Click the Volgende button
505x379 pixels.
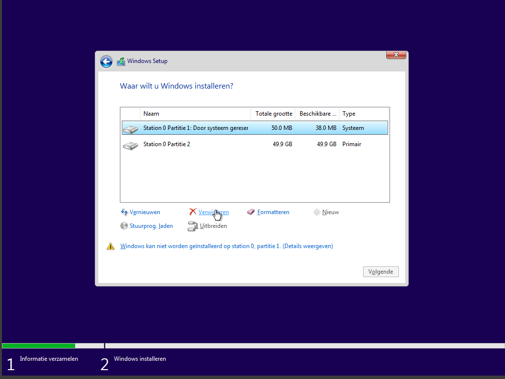coord(381,272)
